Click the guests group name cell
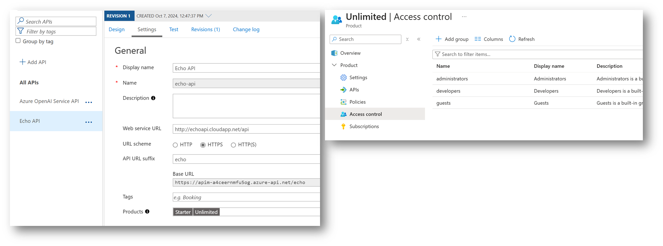Viewport: 663px width, 246px height. [443, 103]
